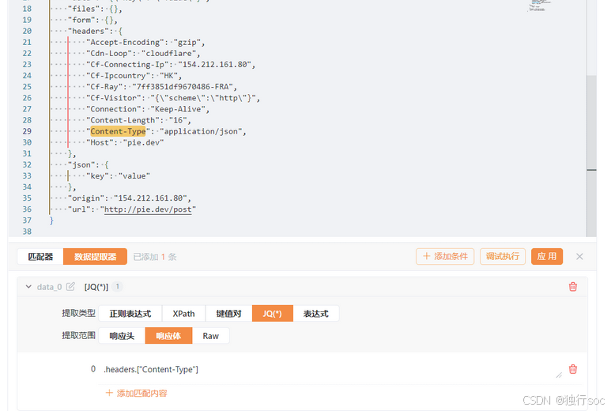Click the 调试执行 button
This screenshot has width=611, height=411.
point(502,256)
